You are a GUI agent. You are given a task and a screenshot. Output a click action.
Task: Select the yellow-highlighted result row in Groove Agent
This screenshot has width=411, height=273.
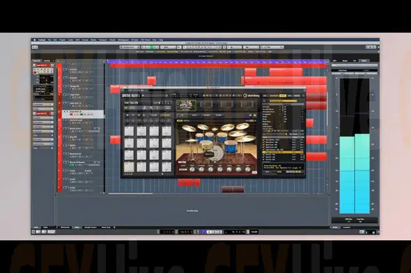(x=283, y=151)
